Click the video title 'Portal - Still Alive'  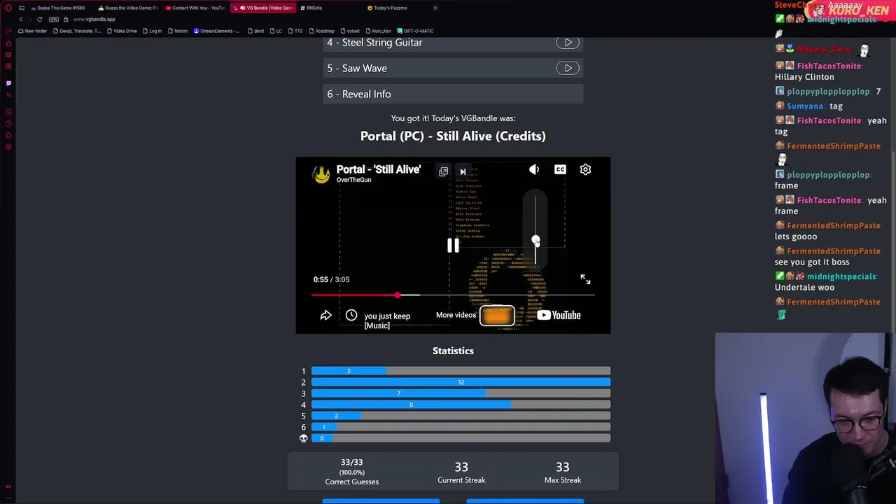(378, 169)
